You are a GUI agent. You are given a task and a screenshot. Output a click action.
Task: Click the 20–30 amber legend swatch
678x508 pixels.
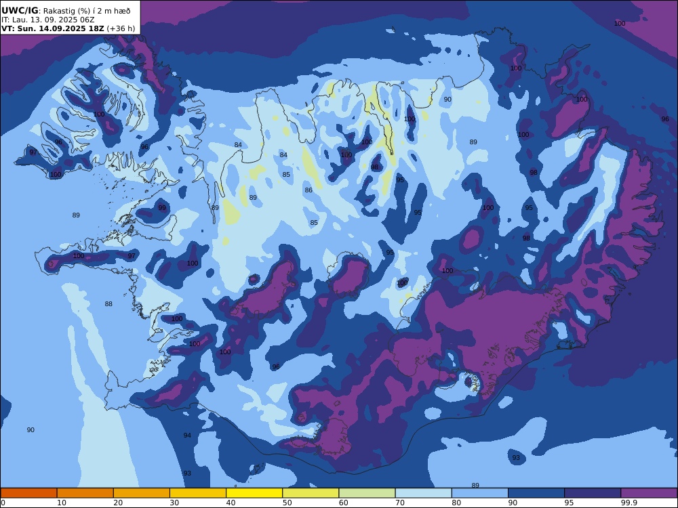tap(142, 493)
